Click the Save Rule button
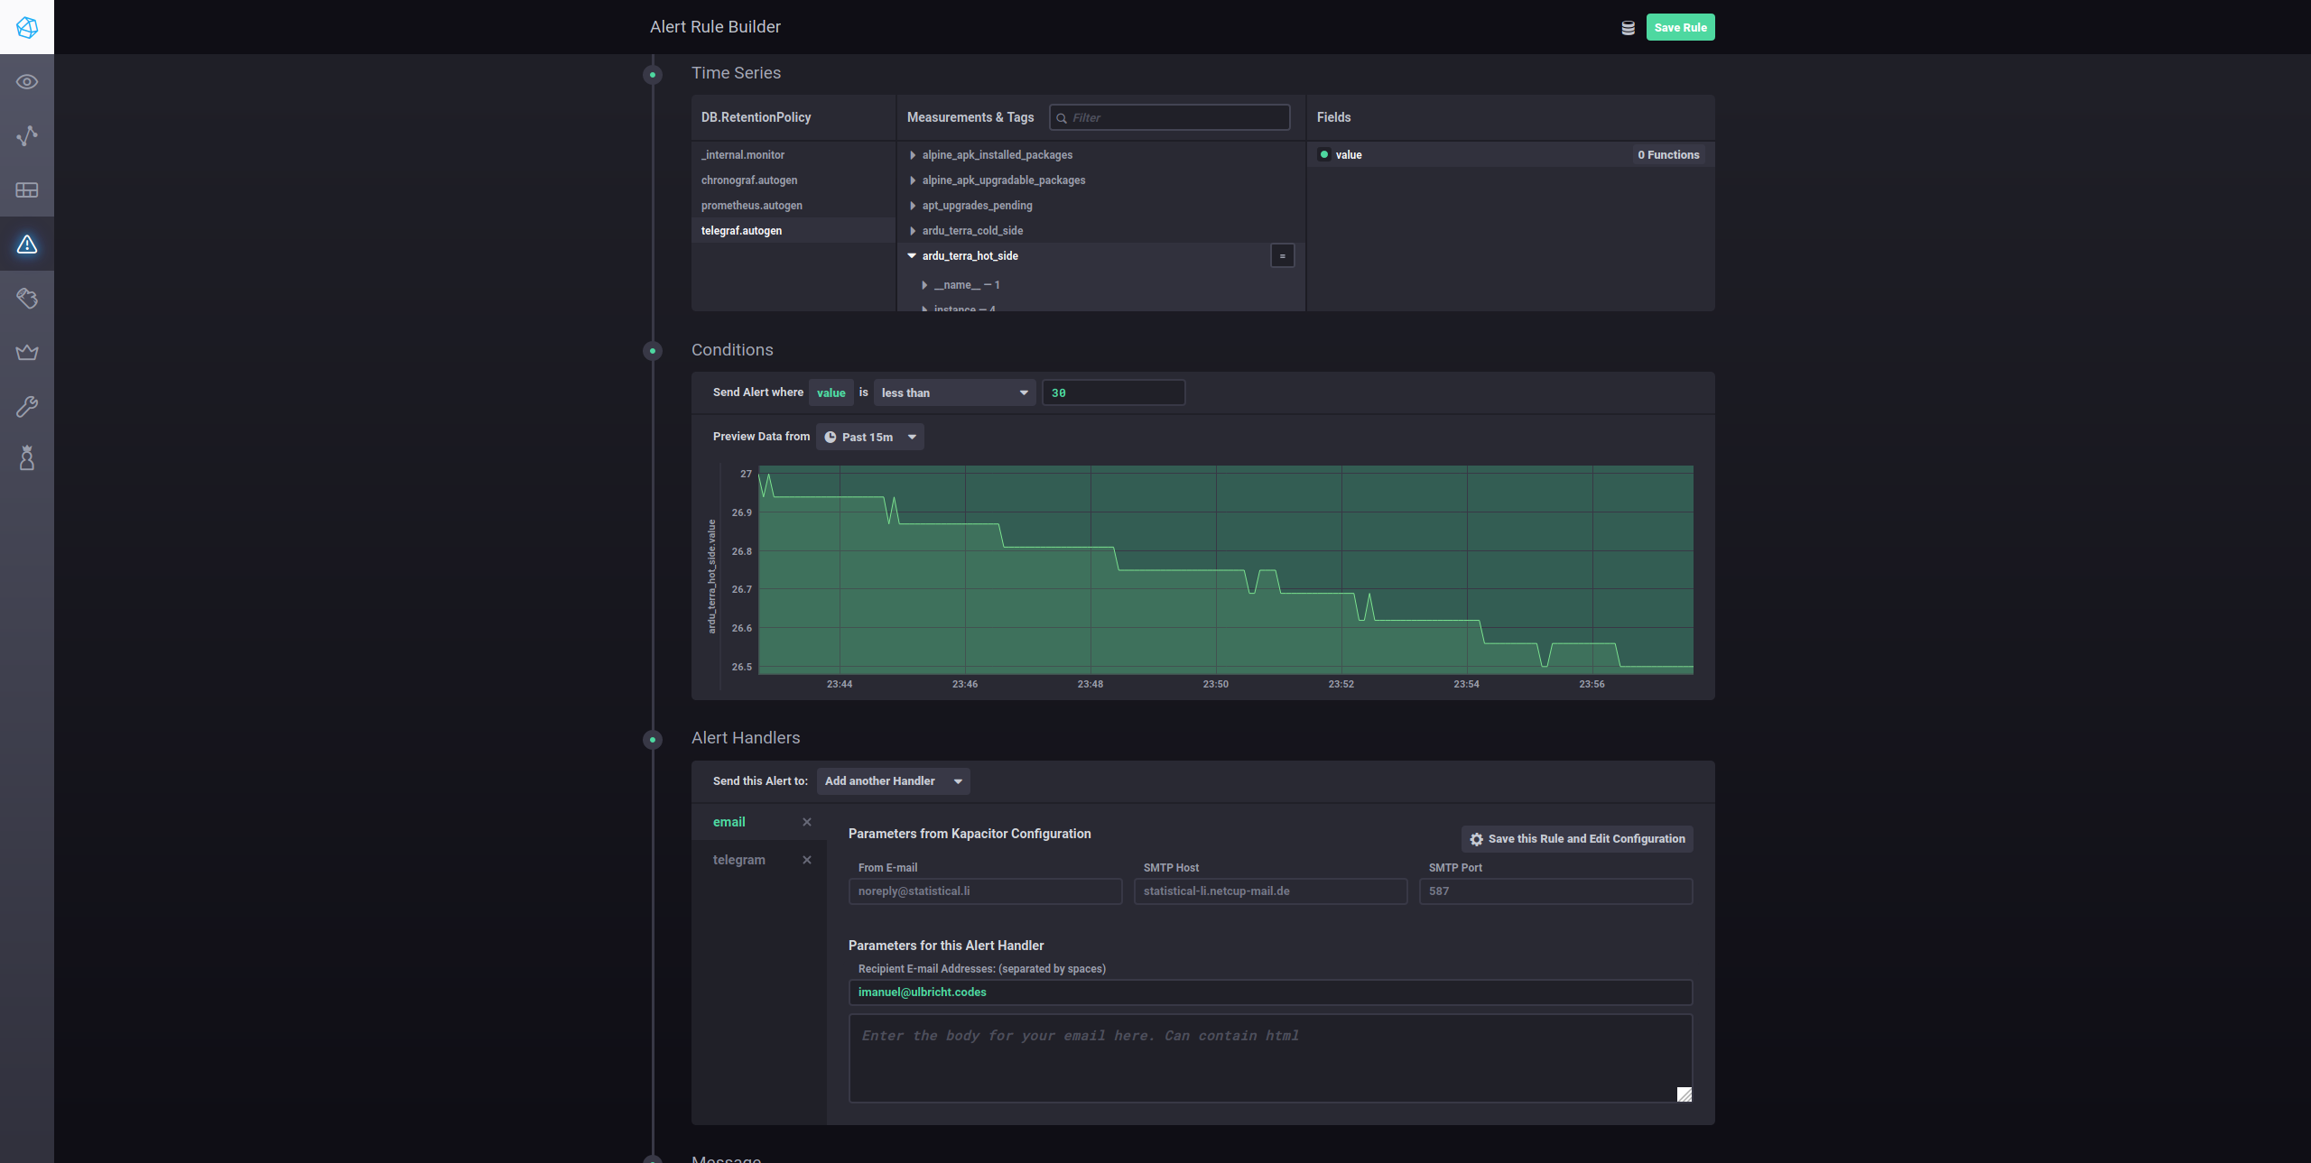This screenshot has height=1163, width=2311. (1679, 27)
